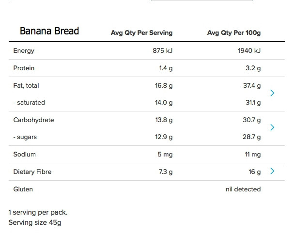Viewport: 293px width, 235px height.
Task: Click the Energy row label
Action: pyautogui.click(x=24, y=51)
